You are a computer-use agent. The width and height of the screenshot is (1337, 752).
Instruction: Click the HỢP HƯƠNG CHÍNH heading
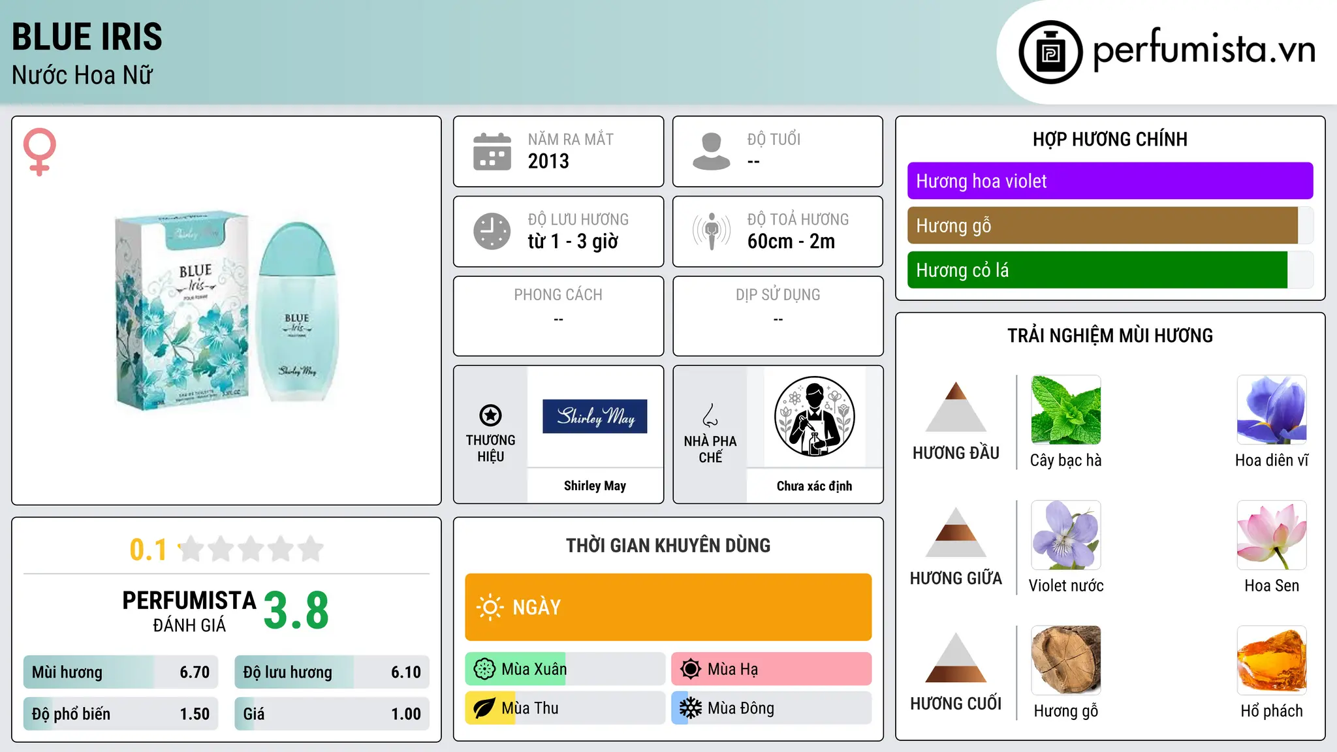(x=1110, y=139)
